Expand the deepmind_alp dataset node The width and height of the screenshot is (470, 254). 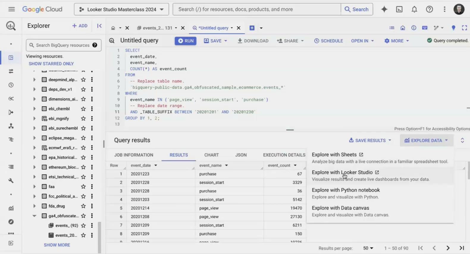(34, 80)
